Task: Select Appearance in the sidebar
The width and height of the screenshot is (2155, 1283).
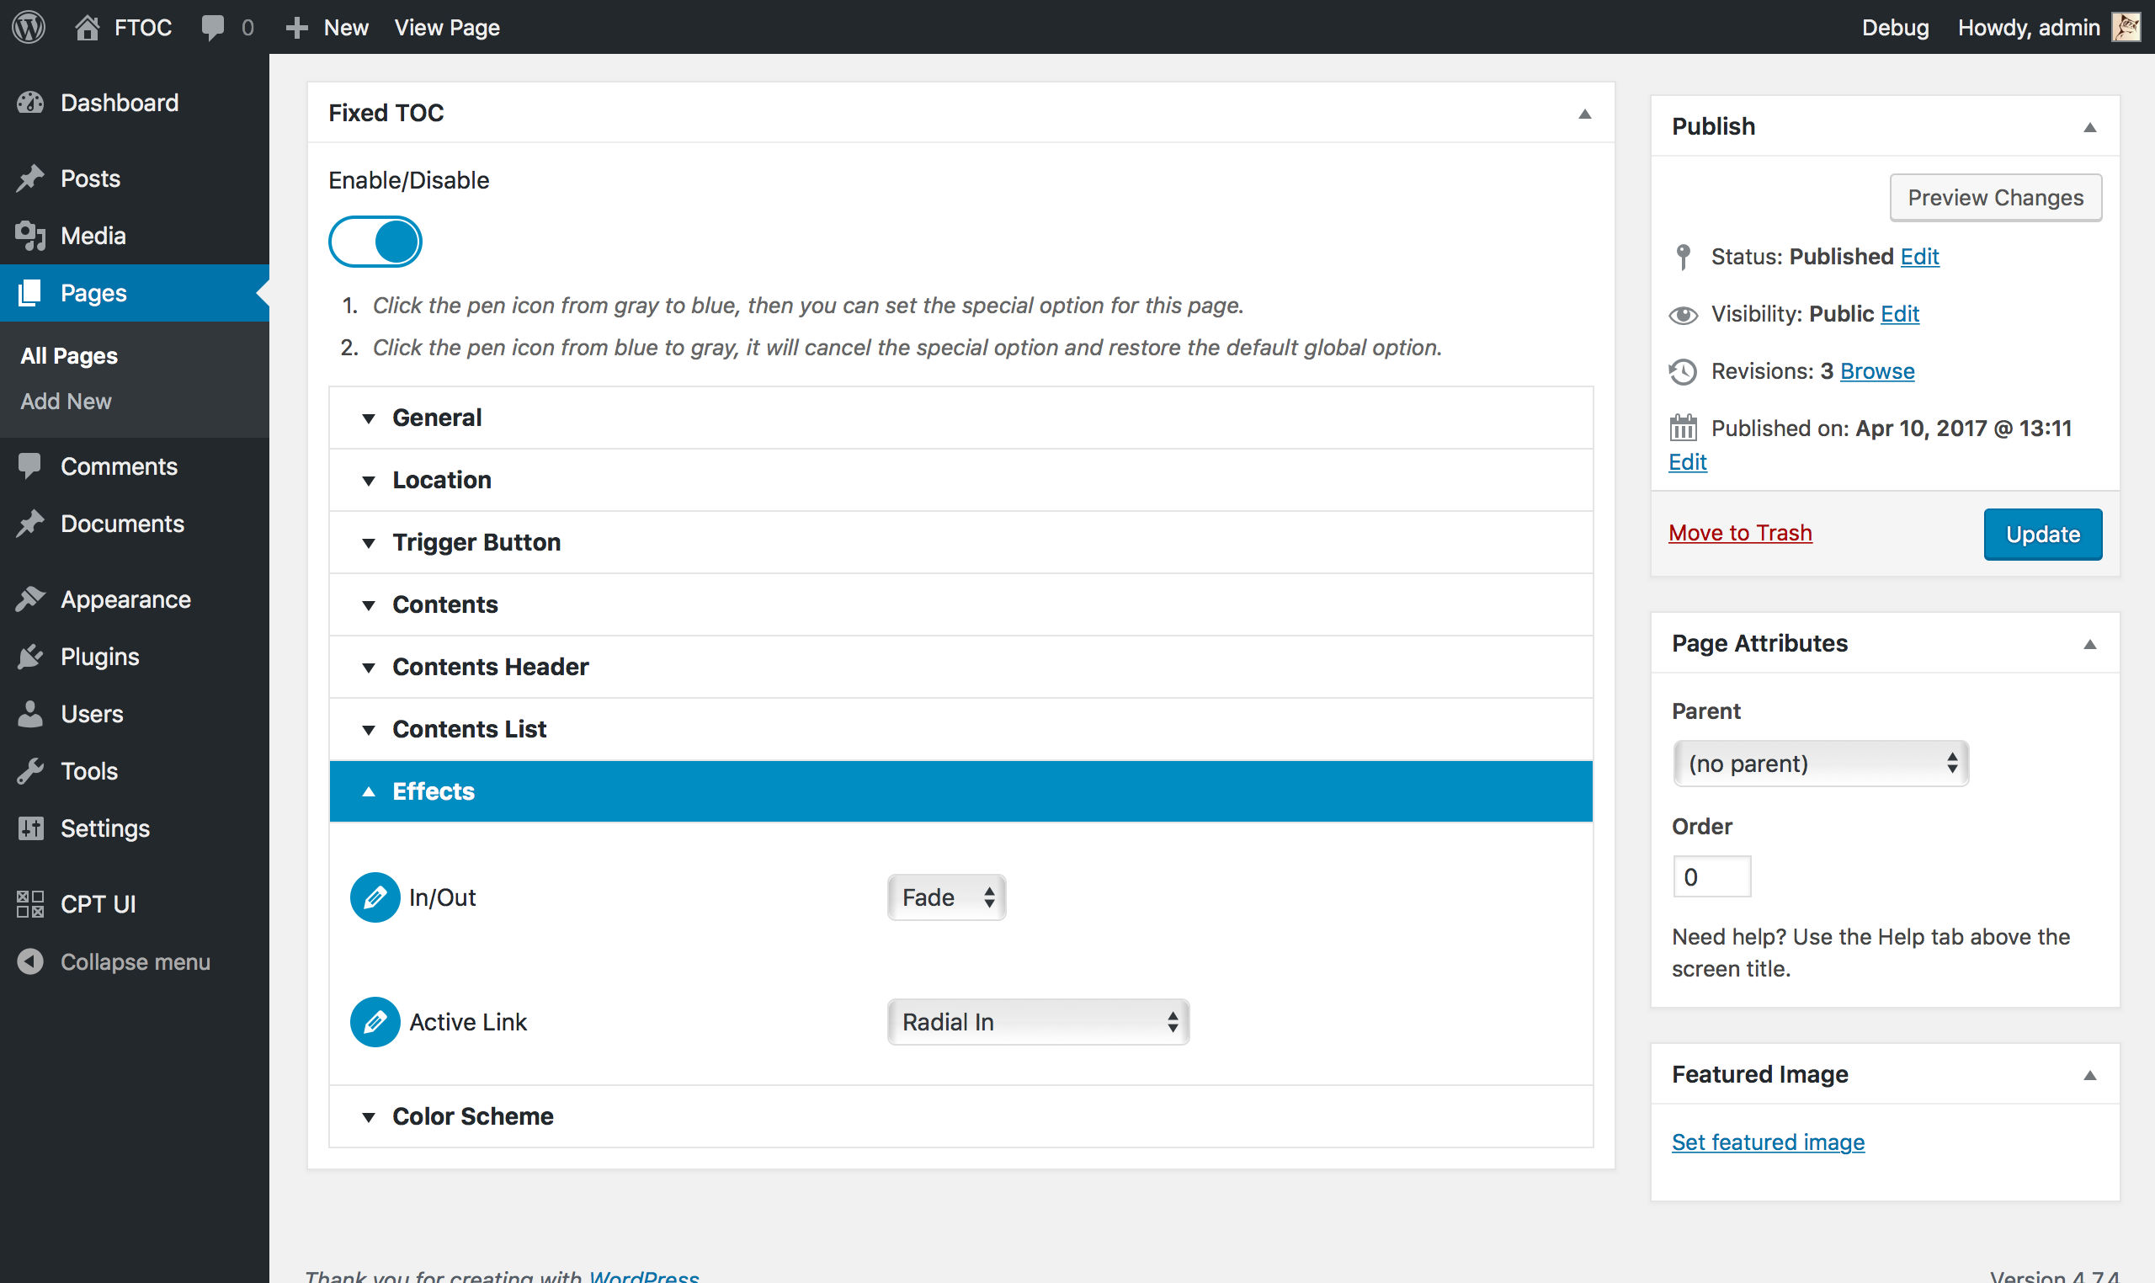Action: tap(125, 599)
